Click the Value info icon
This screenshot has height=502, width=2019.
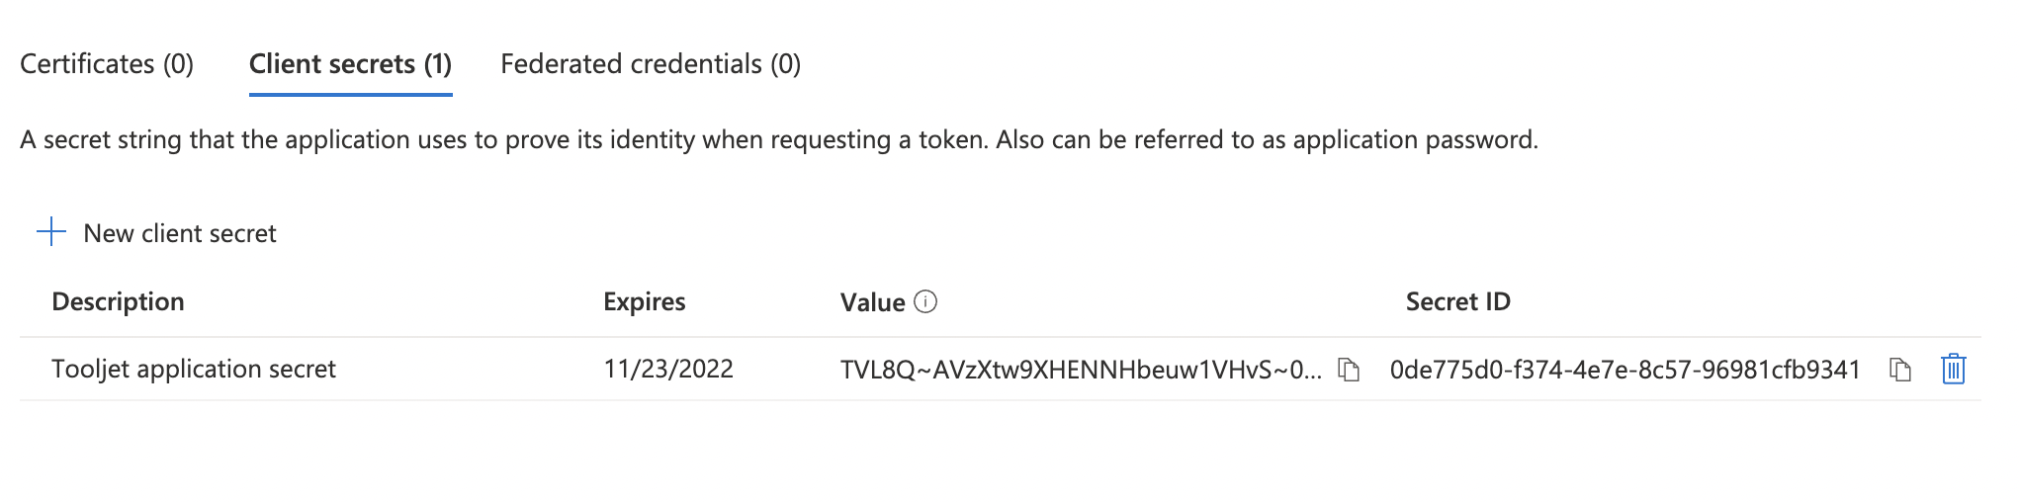point(925,301)
